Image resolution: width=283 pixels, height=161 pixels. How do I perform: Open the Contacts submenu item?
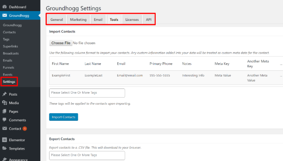pos(9,32)
